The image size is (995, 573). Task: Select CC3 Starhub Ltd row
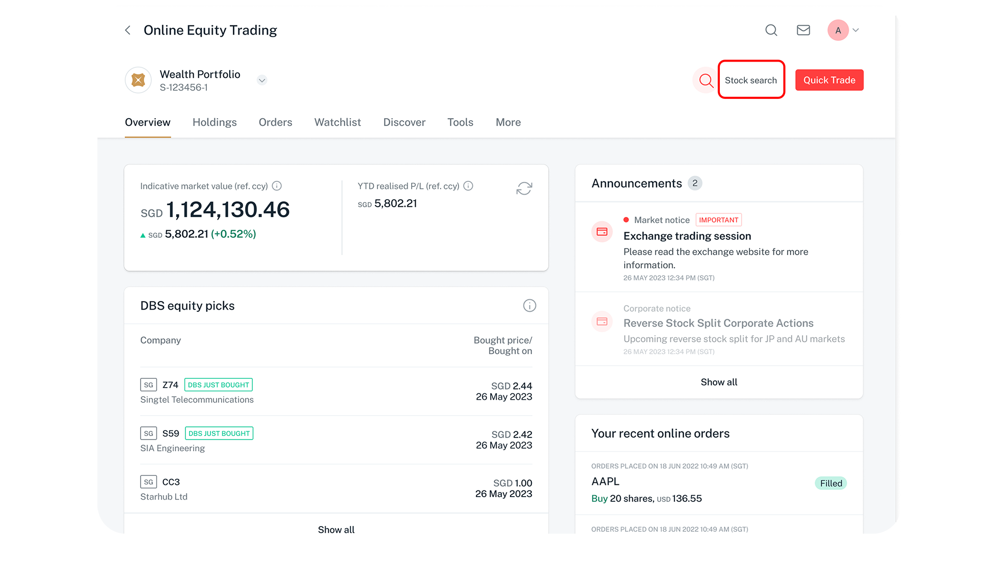[336, 488]
